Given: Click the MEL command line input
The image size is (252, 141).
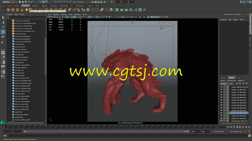Looking at the screenshot, I should click(x=36, y=136).
